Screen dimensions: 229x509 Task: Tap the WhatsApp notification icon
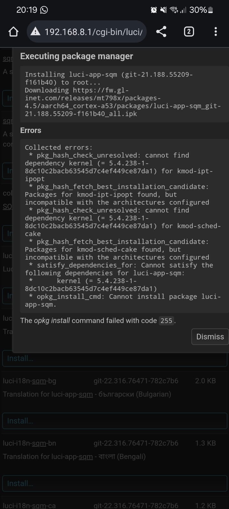[44, 10]
